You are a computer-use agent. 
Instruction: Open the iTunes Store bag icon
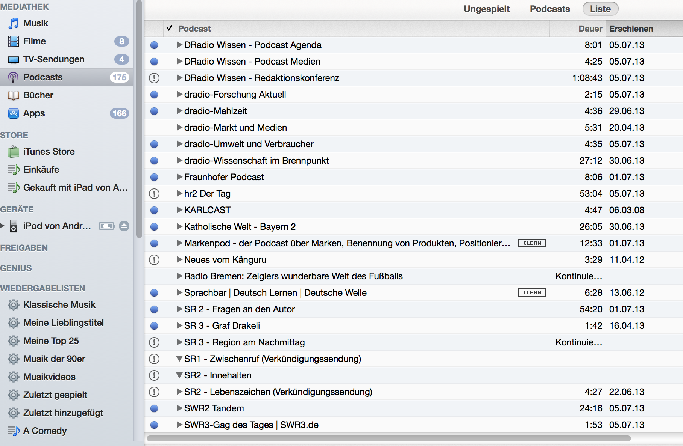[14, 152]
